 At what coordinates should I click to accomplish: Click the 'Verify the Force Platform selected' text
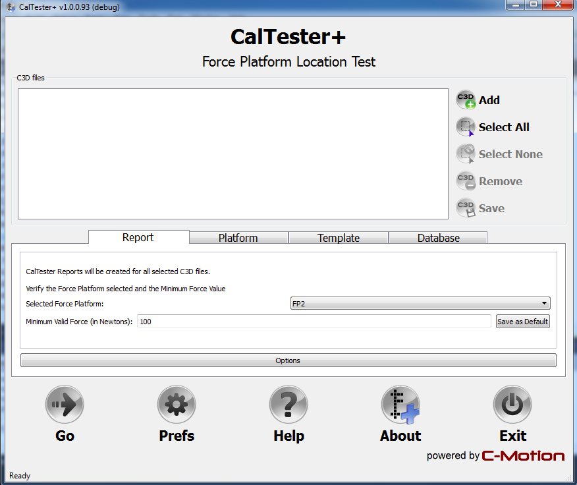coord(126,289)
